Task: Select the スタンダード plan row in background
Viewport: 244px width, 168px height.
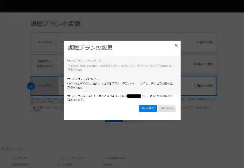Action: (124, 64)
